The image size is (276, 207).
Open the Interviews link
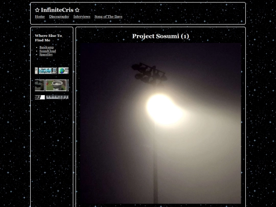82,16
